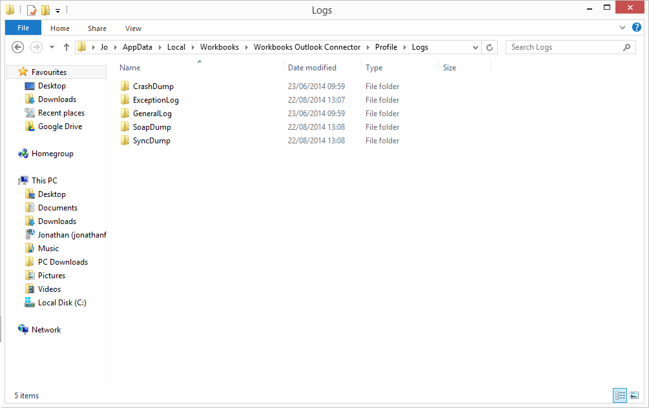Select Logs breadcrumb in address bar
Screen dimensions: 649x408
click(x=420, y=47)
